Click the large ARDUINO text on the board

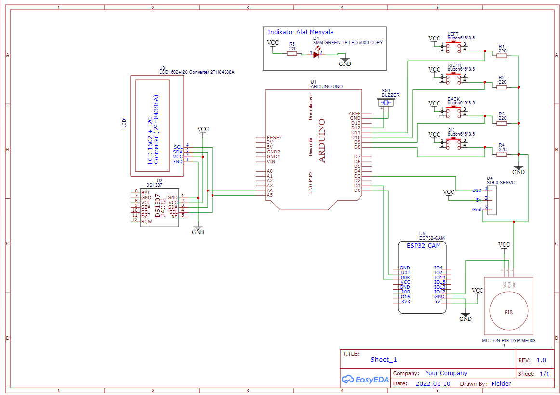[322, 140]
